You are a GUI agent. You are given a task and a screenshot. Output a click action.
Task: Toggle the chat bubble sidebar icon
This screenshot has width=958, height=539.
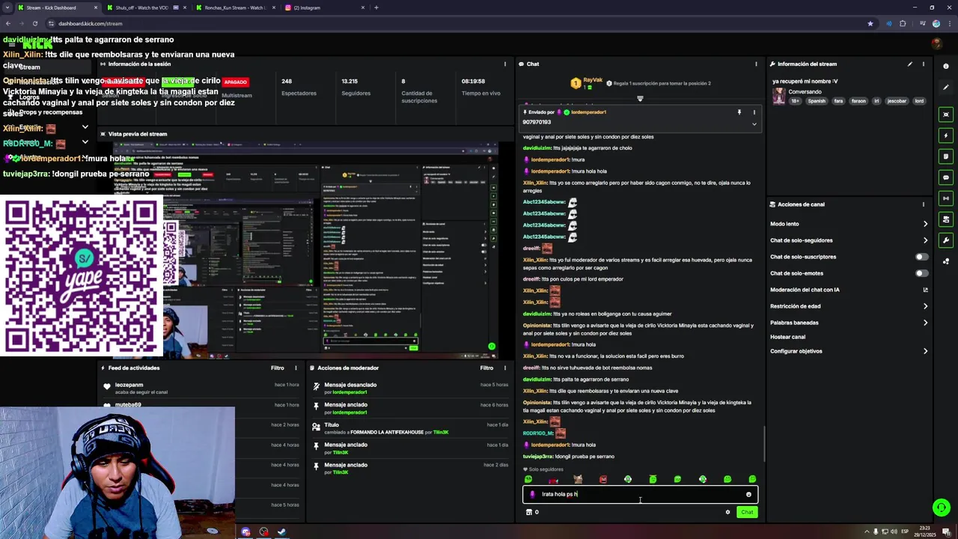[x=946, y=177]
